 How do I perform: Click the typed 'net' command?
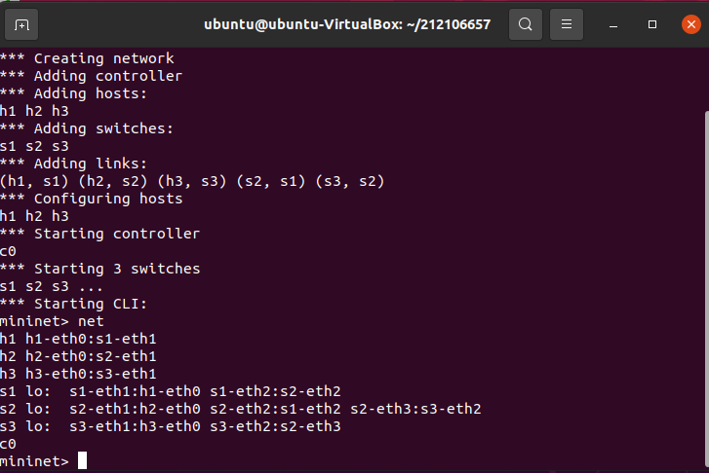[x=91, y=320]
